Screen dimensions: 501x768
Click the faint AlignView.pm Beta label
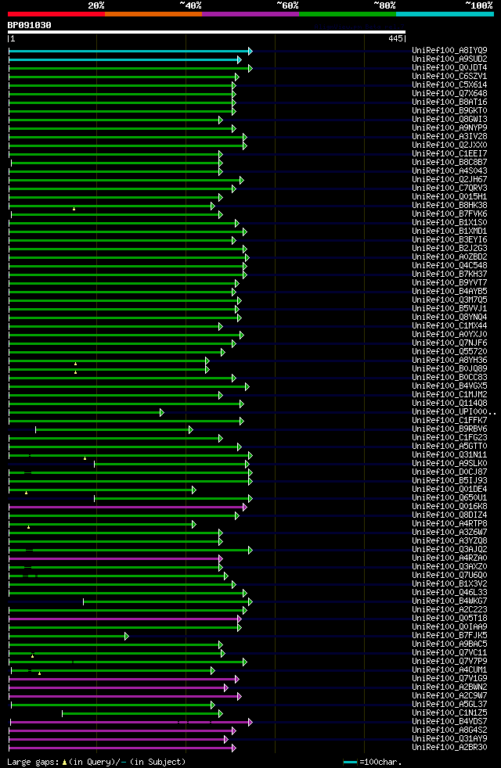[359, 27]
